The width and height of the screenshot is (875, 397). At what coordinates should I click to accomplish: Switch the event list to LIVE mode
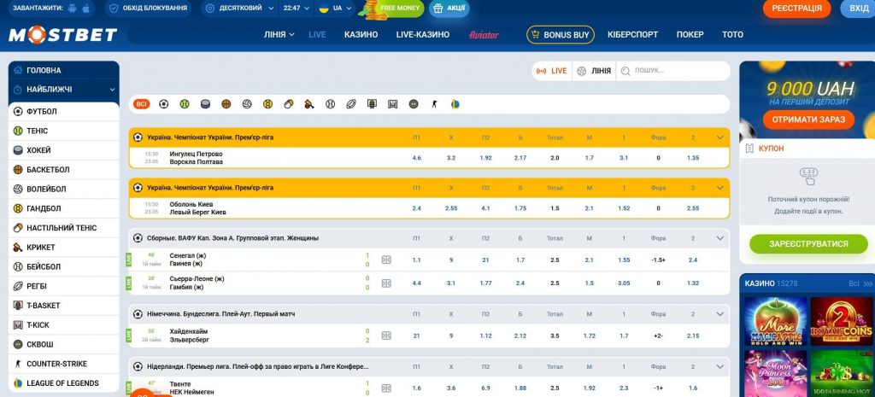point(551,71)
